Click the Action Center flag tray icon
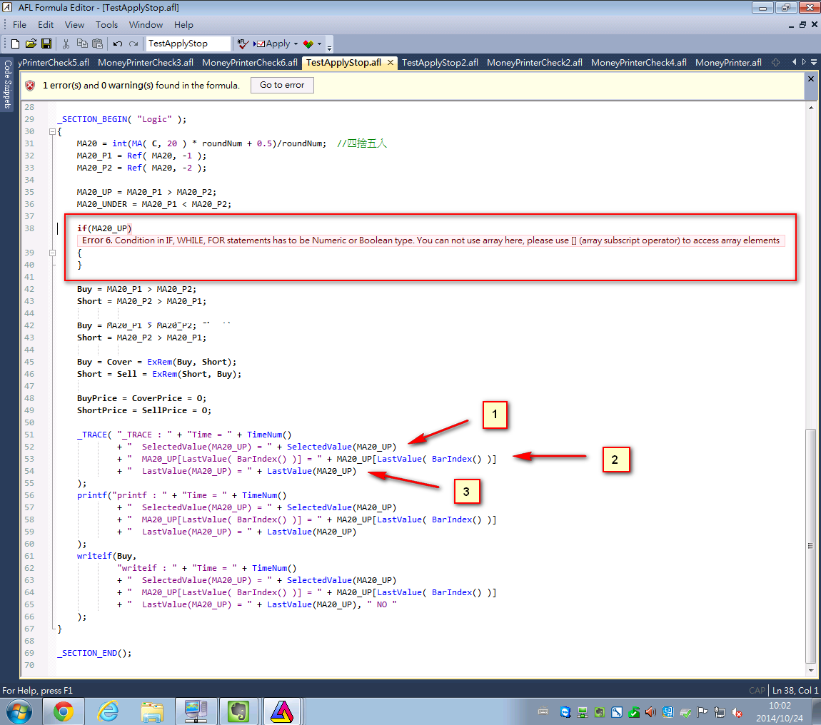The height and width of the screenshot is (725, 821). point(702,712)
